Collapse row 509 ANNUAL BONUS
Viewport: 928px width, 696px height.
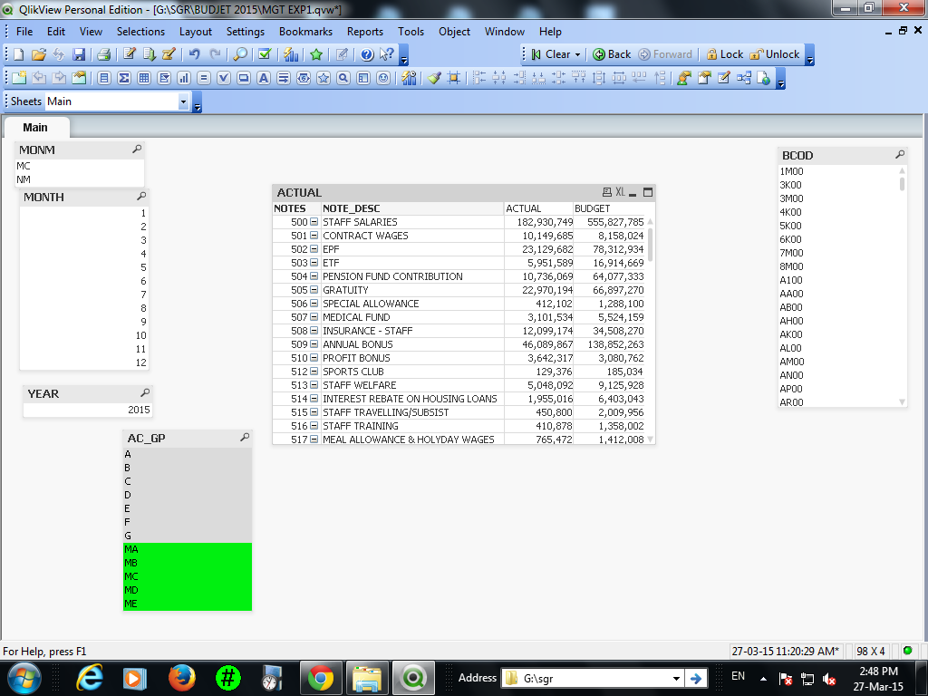[x=314, y=344]
